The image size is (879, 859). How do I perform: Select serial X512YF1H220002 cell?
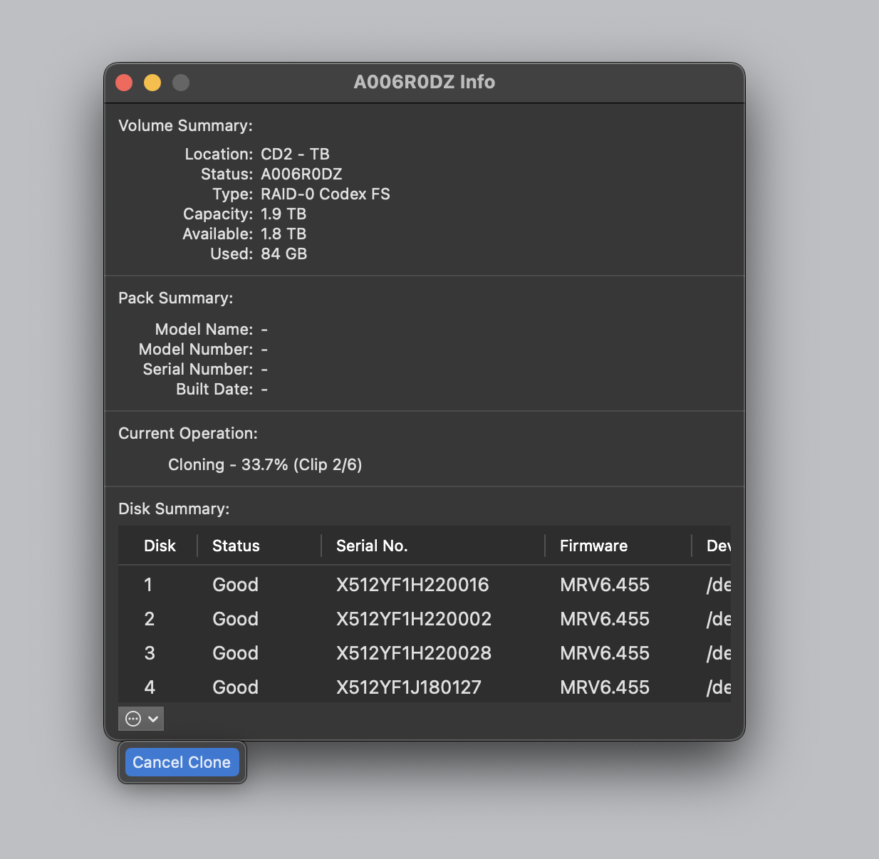(x=414, y=619)
